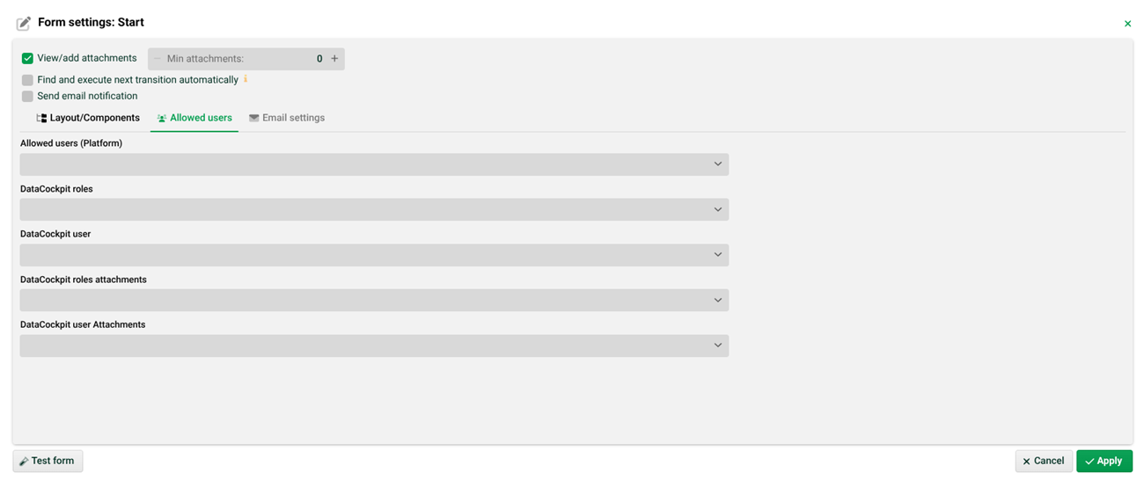Switch to the Email settings tab
The height and width of the screenshot is (480, 1144).
point(287,118)
